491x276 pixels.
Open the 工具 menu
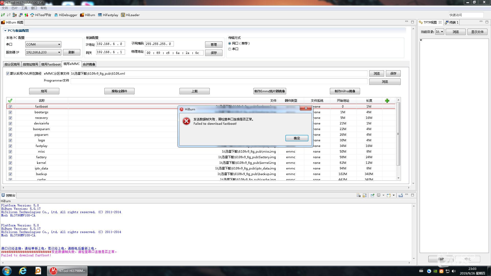coord(24,8)
